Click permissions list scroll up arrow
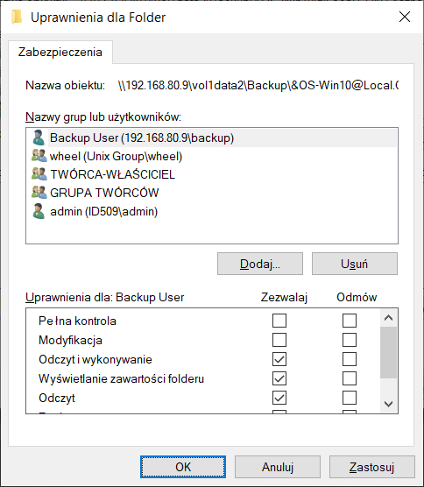This screenshot has width=424, height=487. [x=388, y=318]
